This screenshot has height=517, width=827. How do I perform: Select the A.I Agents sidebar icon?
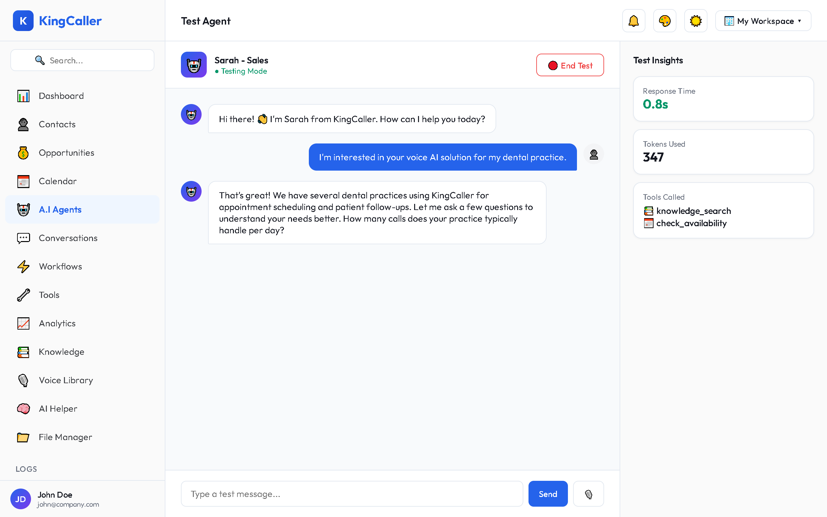click(x=23, y=209)
